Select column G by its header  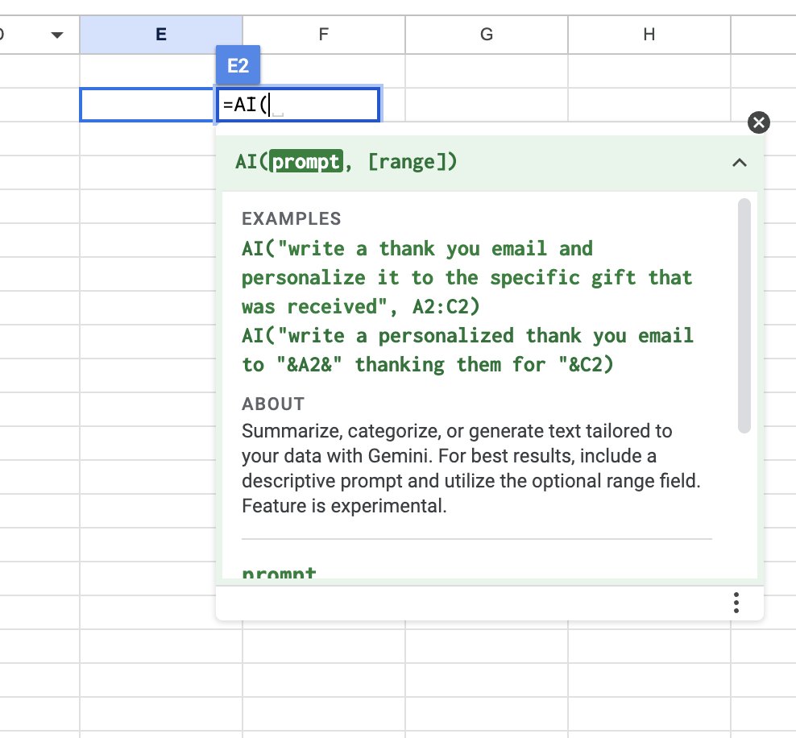(486, 34)
